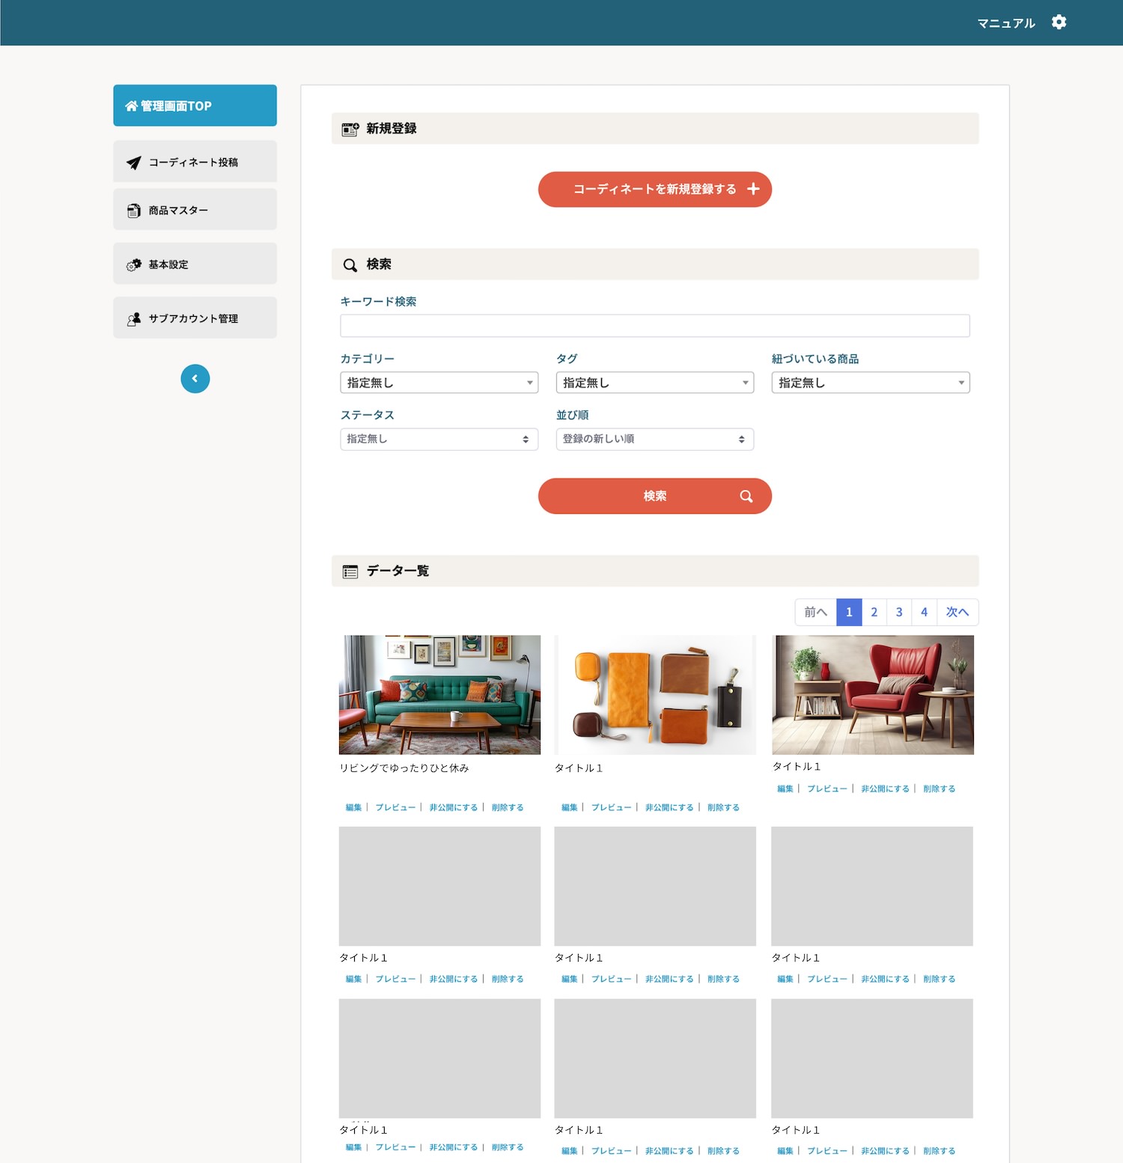This screenshot has height=1163, width=1123.
Task: Click 次へ to go to next page
Action: (957, 613)
